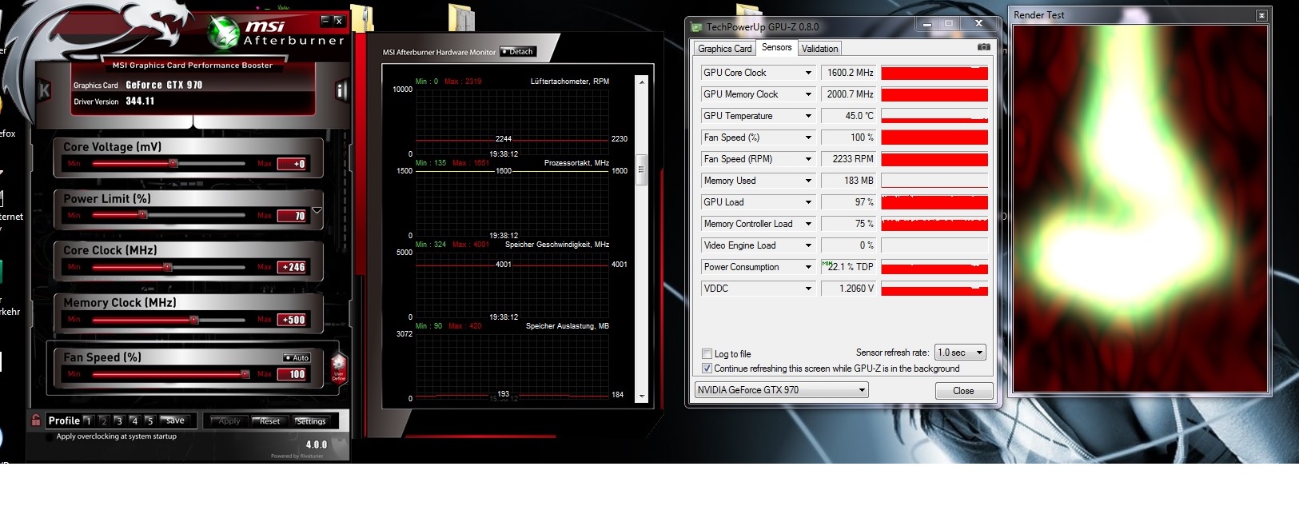
Task: Click the Core Voltage +0 value field
Action: (x=292, y=164)
